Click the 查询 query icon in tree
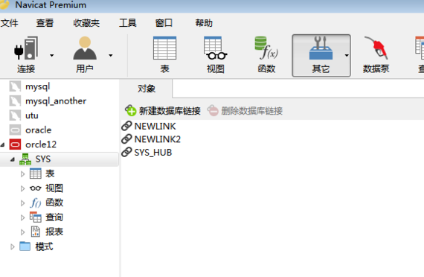 coord(36,217)
